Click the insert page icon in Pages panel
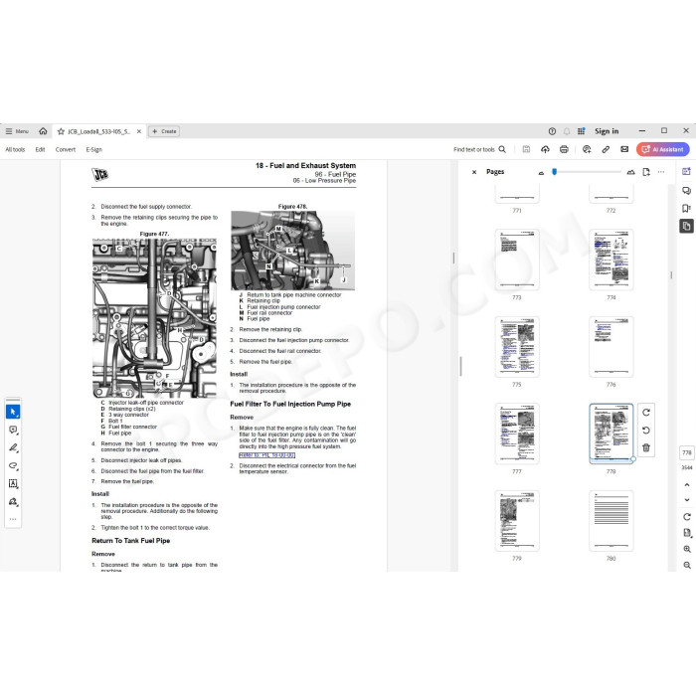The width and height of the screenshot is (696, 696). pyautogui.click(x=646, y=172)
